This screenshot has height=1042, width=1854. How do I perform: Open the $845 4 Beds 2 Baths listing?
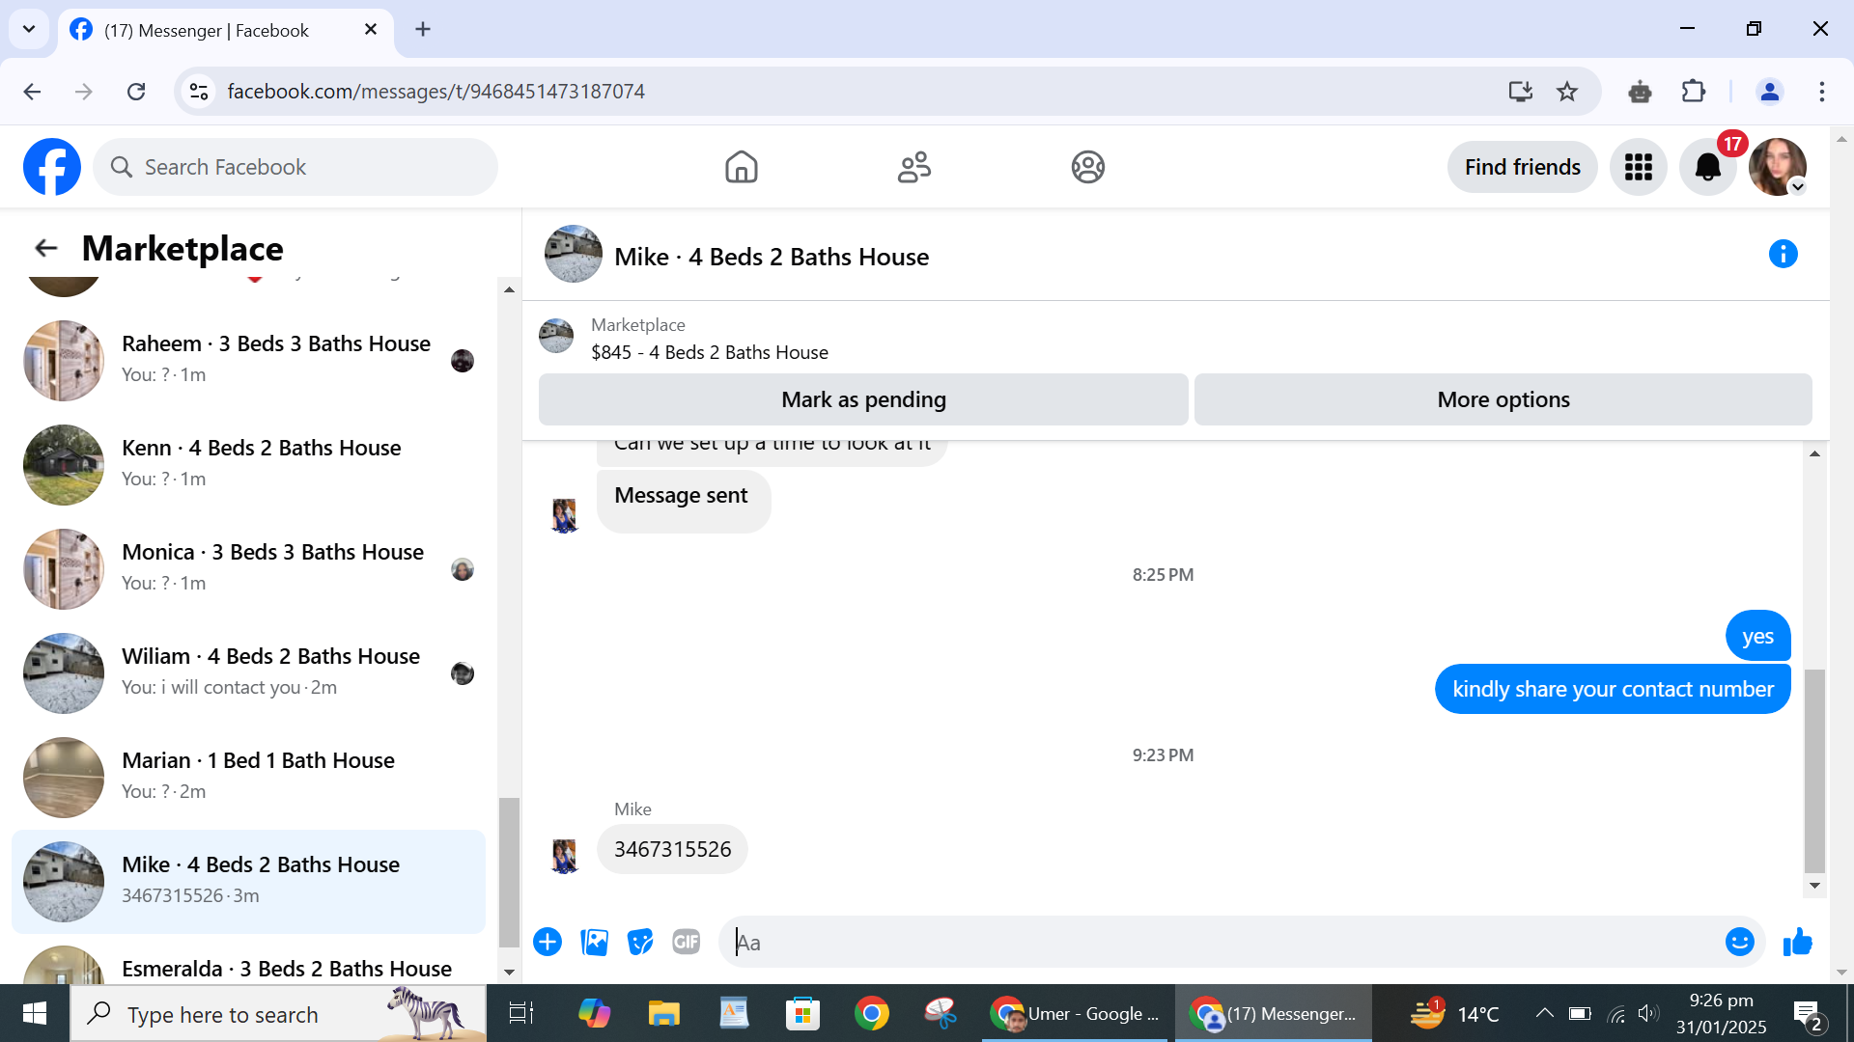(x=710, y=352)
